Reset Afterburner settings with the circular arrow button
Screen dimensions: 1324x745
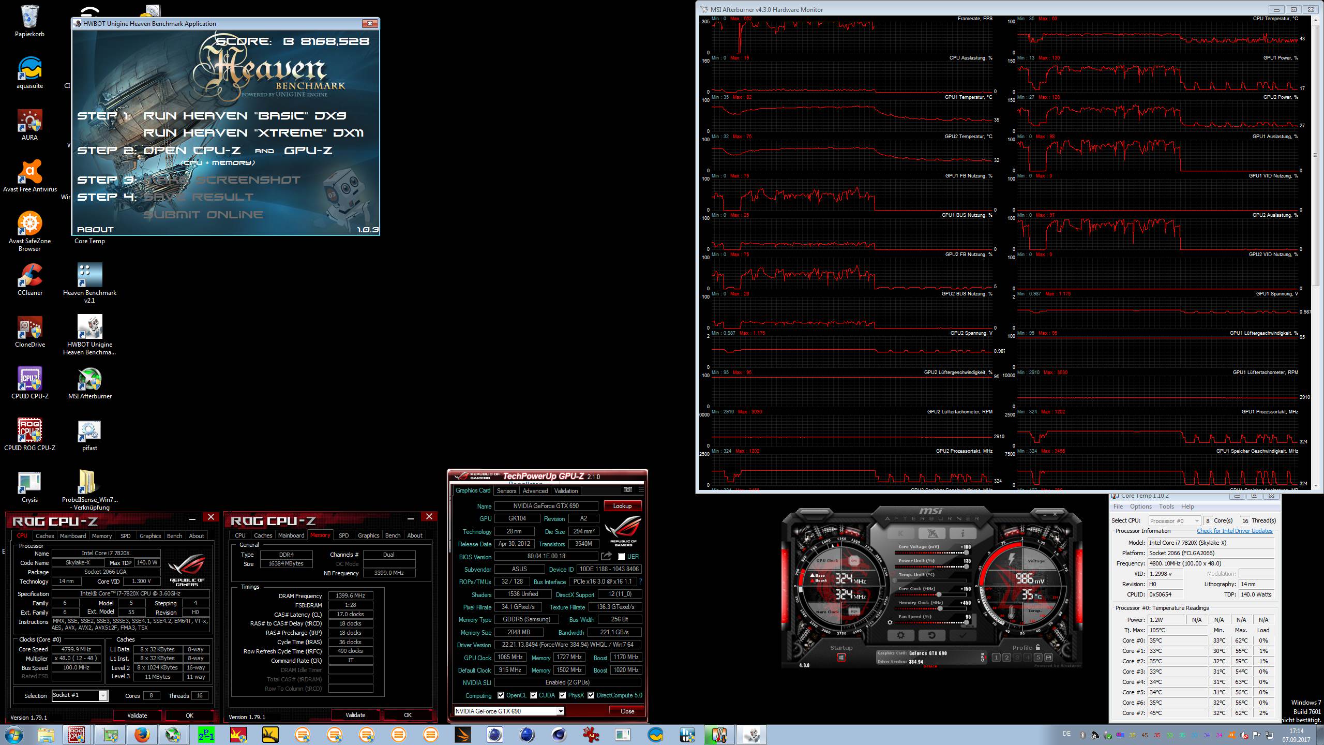pos(932,635)
